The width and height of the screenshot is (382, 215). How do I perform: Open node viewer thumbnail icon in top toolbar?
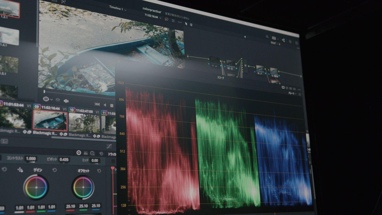click(x=274, y=38)
